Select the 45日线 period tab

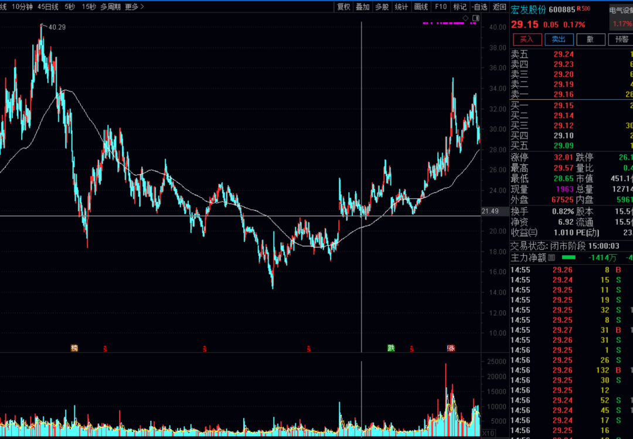(48, 6)
